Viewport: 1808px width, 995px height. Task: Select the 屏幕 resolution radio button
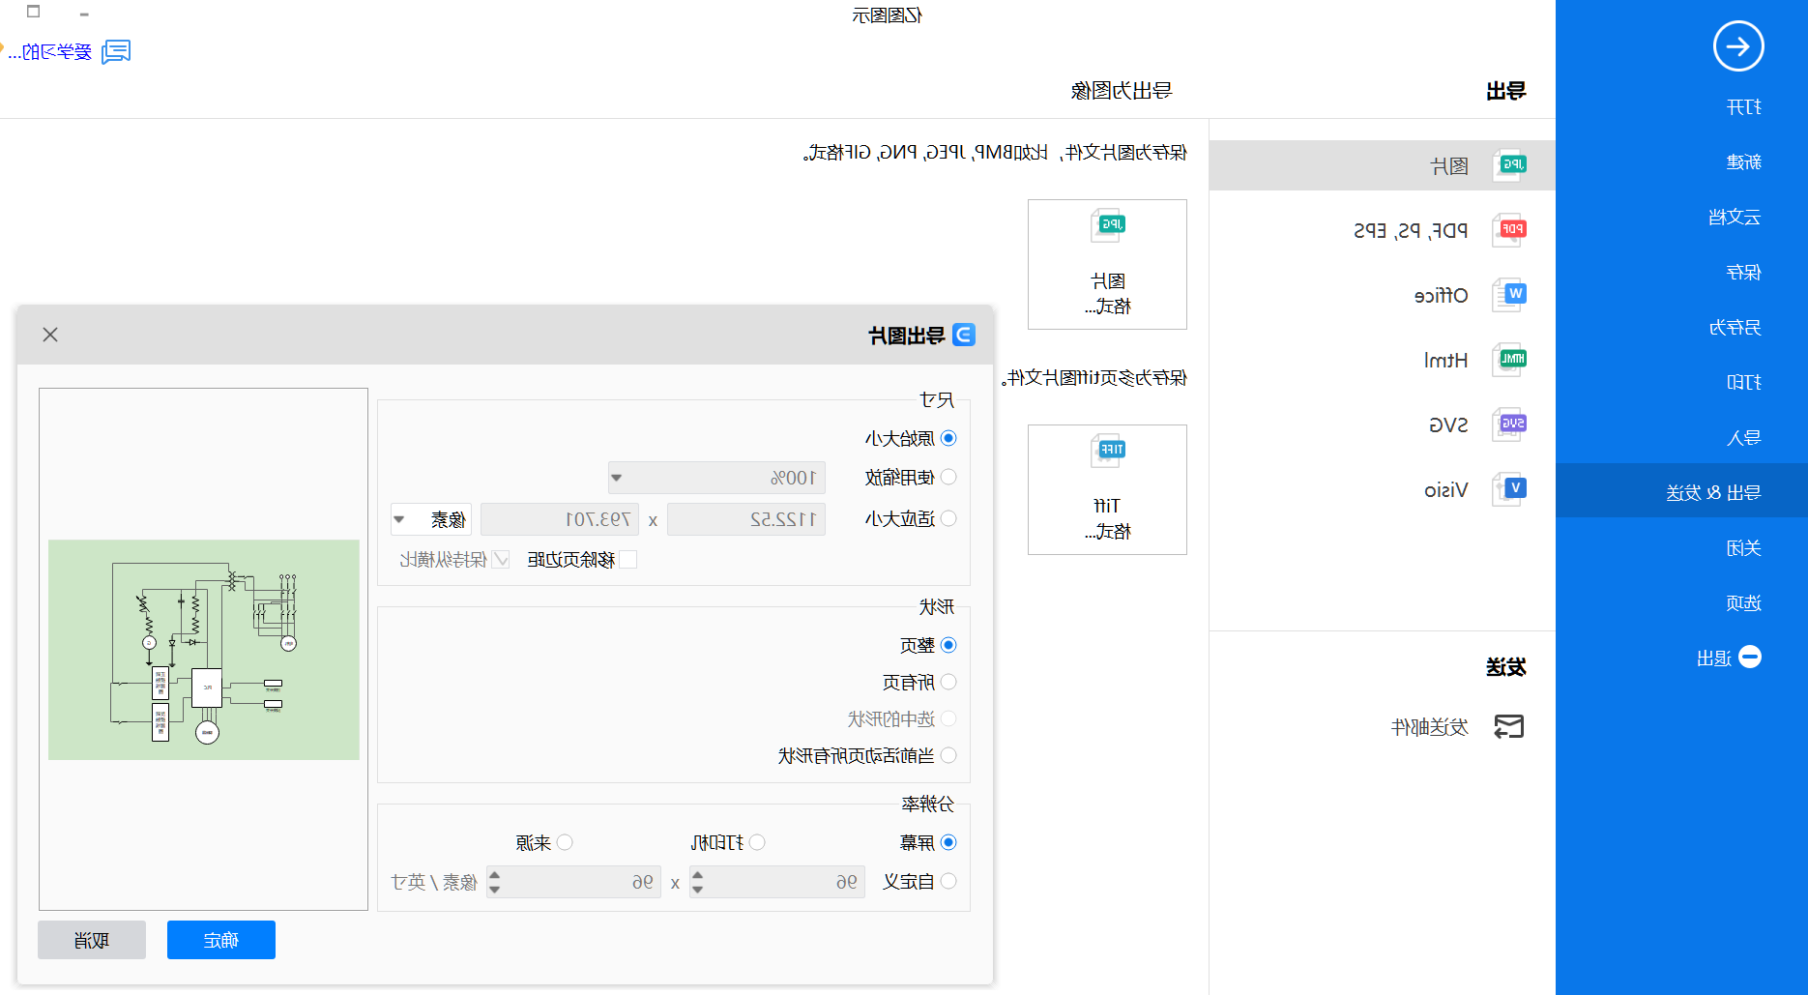948,842
